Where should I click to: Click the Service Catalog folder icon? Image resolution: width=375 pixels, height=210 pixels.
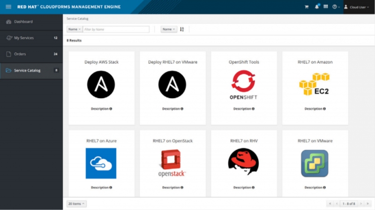coord(8,70)
